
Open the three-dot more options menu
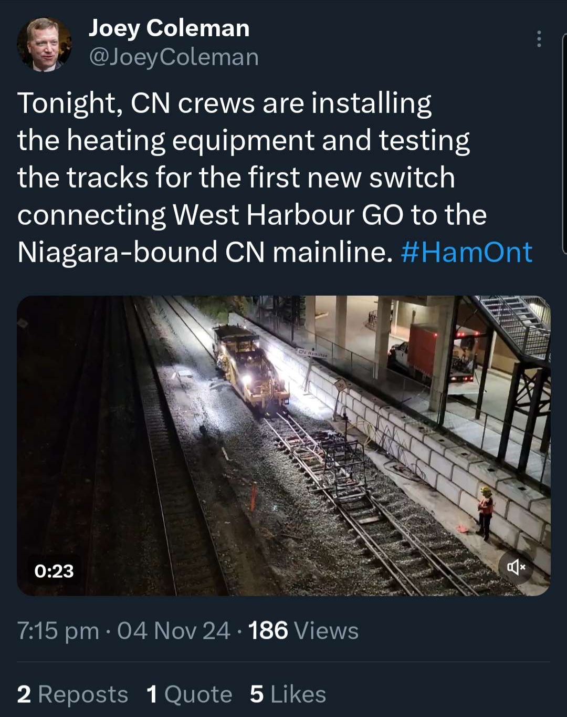539,39
